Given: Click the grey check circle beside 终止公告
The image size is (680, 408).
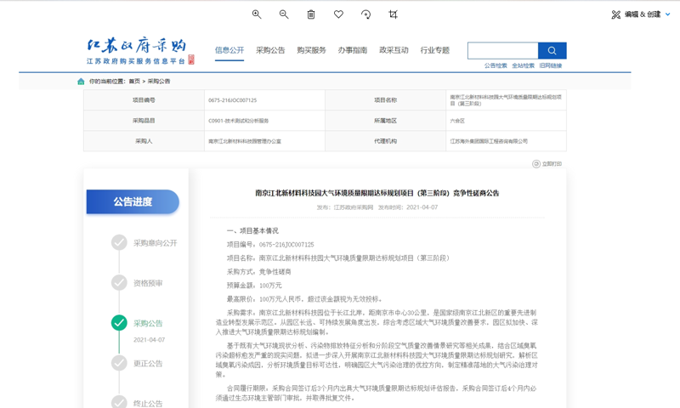Looking at the screenshot, I should point(119,401).
